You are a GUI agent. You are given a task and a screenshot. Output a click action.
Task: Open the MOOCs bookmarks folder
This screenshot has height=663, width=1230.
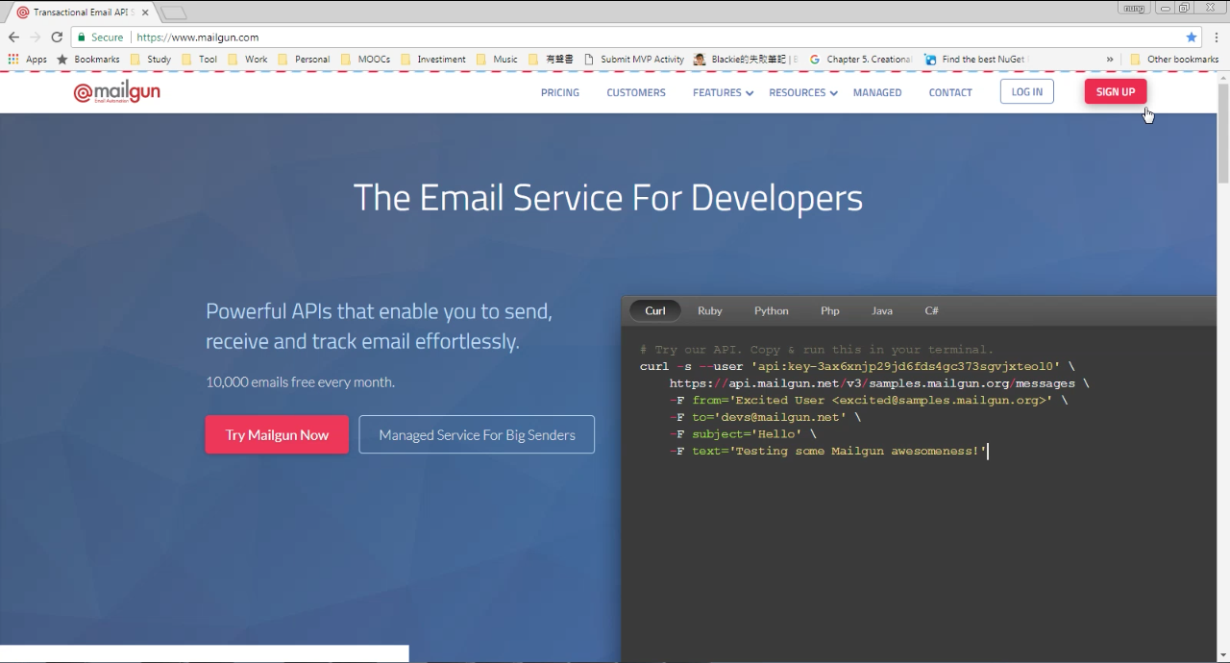(x=365, y=60)
